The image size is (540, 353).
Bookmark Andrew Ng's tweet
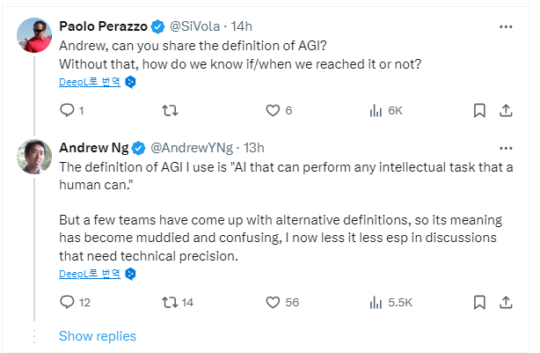479,302
